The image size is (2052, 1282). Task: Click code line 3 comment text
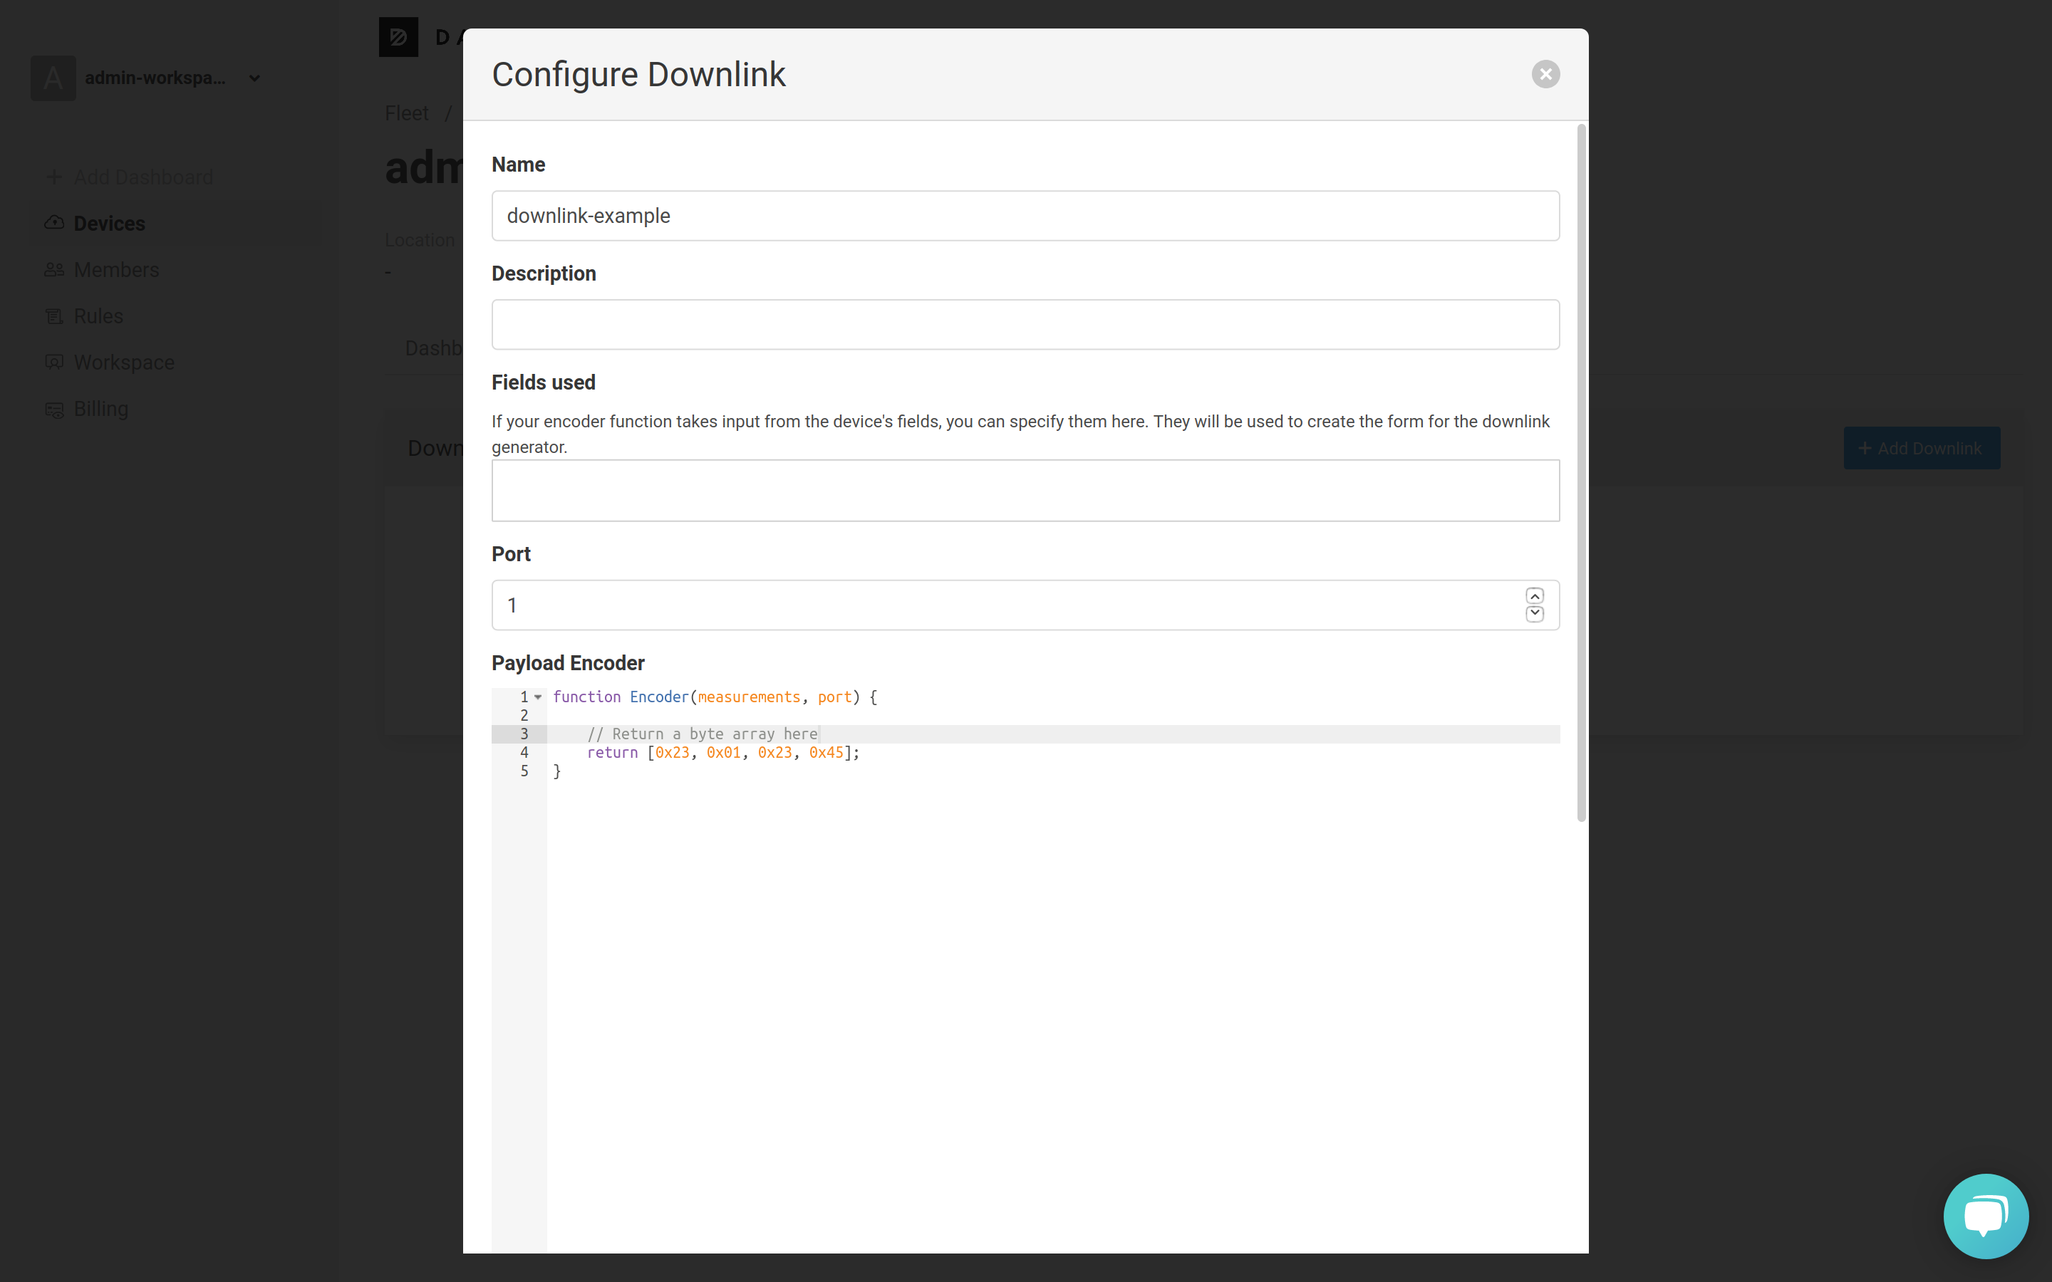coord(702,734)
